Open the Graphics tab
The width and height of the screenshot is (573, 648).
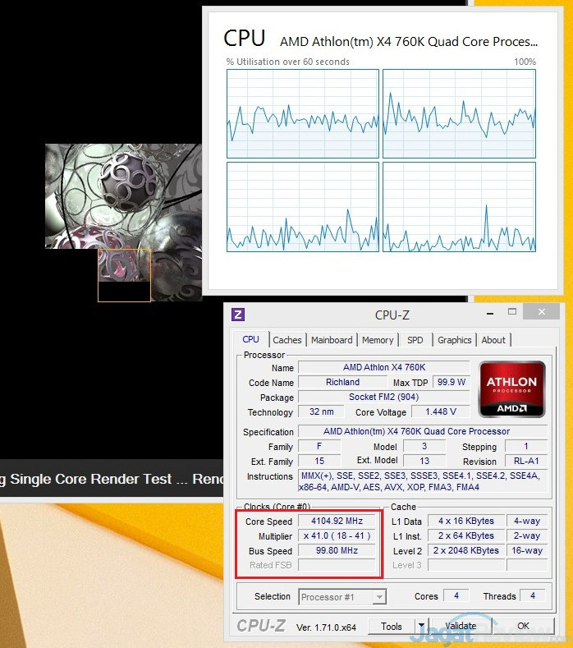pos(455,340)
